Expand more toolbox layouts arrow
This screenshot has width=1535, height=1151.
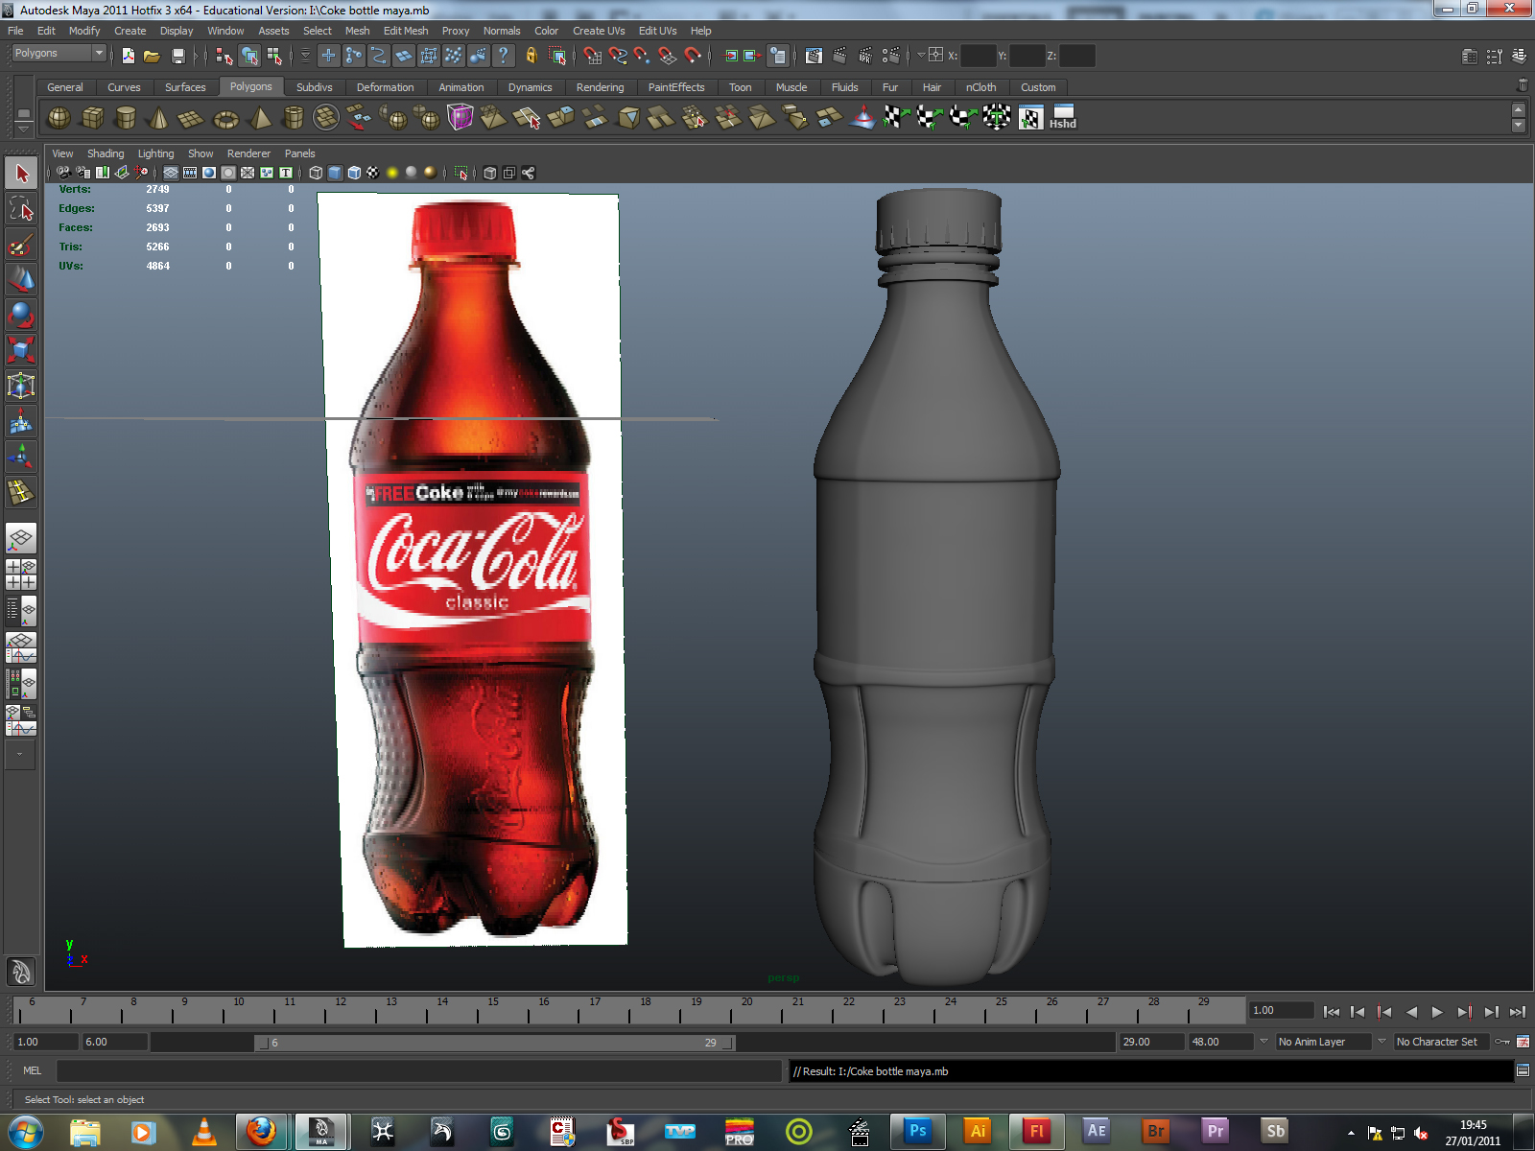[x=19, y=755]
